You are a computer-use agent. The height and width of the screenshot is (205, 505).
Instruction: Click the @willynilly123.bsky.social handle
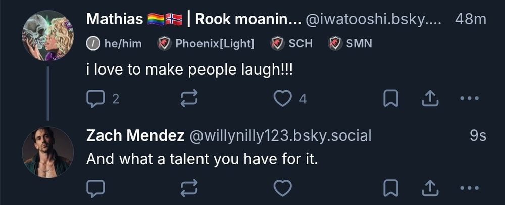[280, 136]
